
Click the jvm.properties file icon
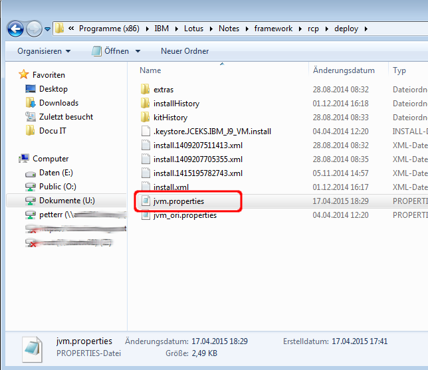146,201
